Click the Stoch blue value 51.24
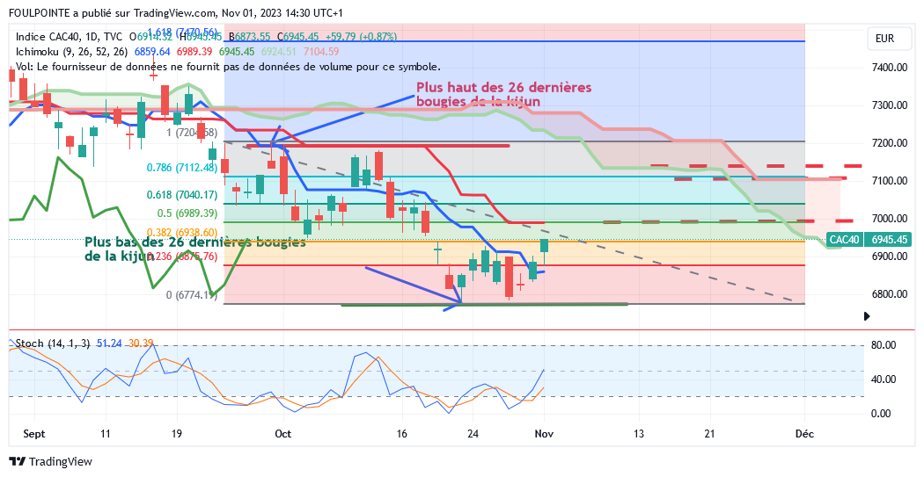Image resolution: width=924 pixels, height=477 pixels. coord(108,343)
